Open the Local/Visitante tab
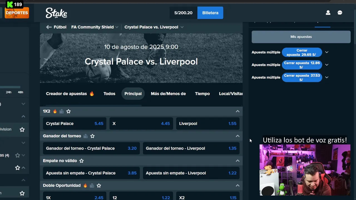This screenshot has height=200, width=356. (x=231, y=94)
